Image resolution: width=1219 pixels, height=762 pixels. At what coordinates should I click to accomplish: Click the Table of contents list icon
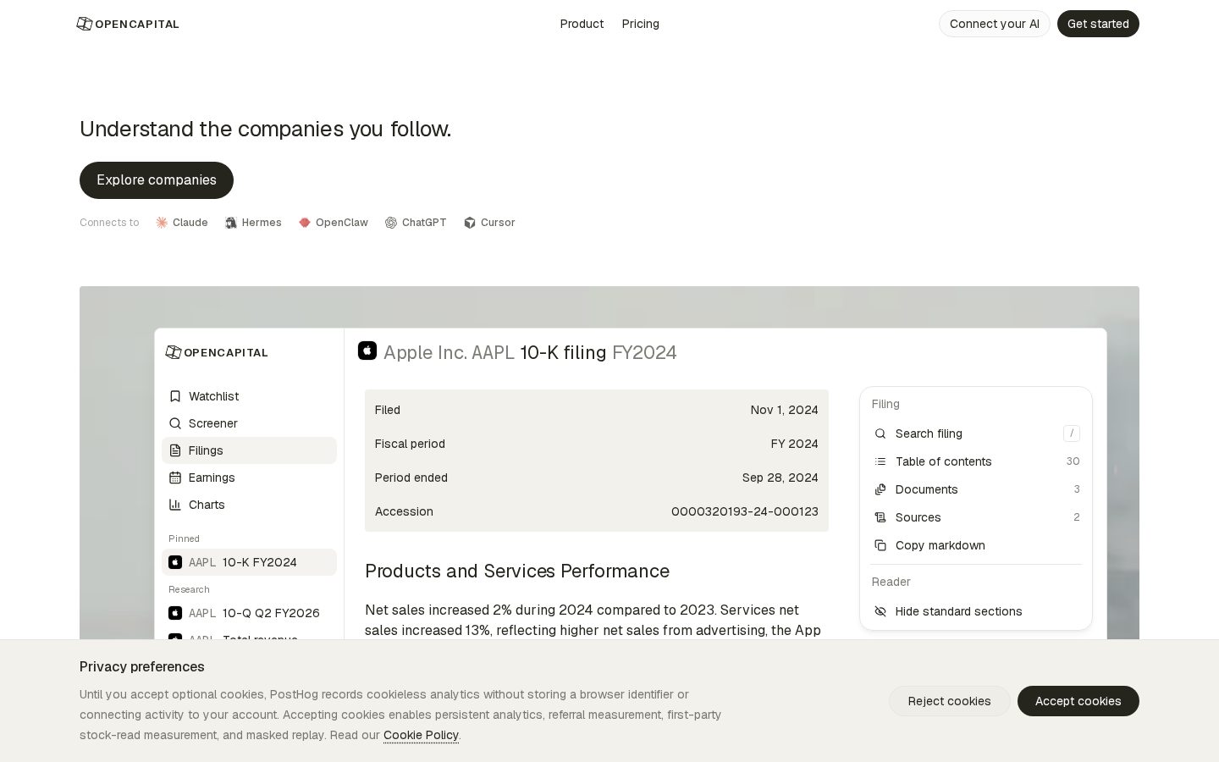click(880, 461)
